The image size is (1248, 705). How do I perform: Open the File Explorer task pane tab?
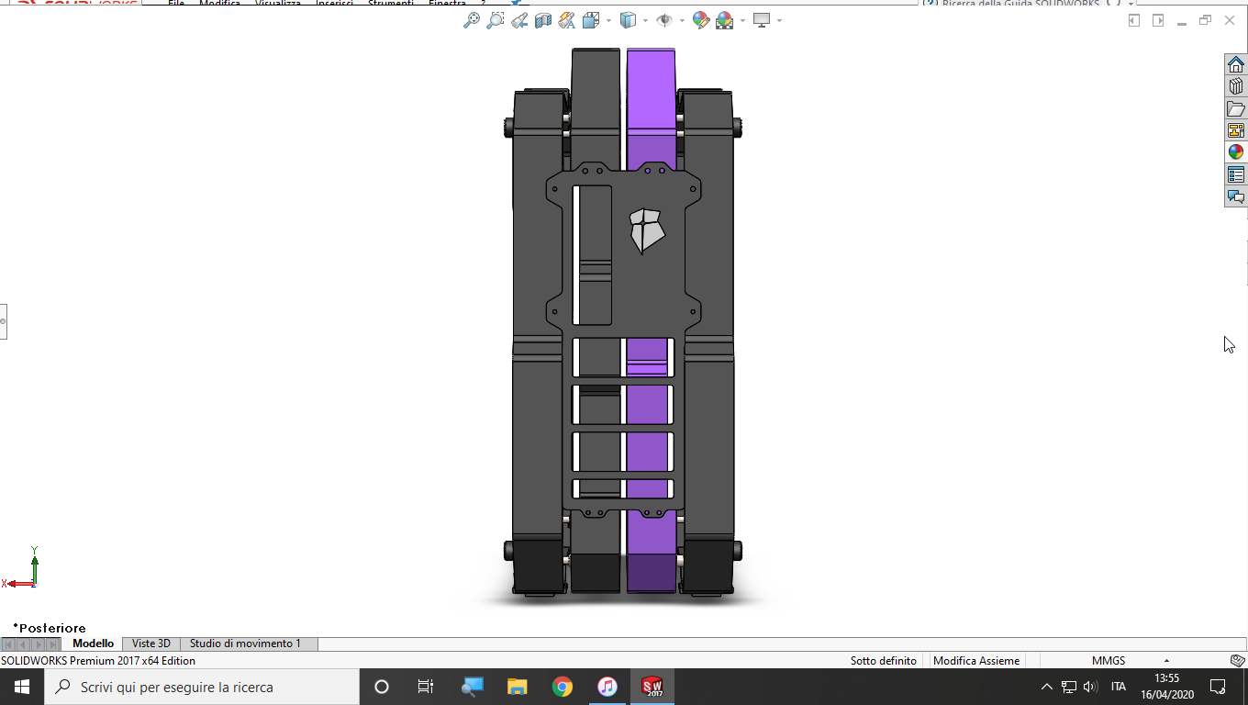tap(1236, 108)
